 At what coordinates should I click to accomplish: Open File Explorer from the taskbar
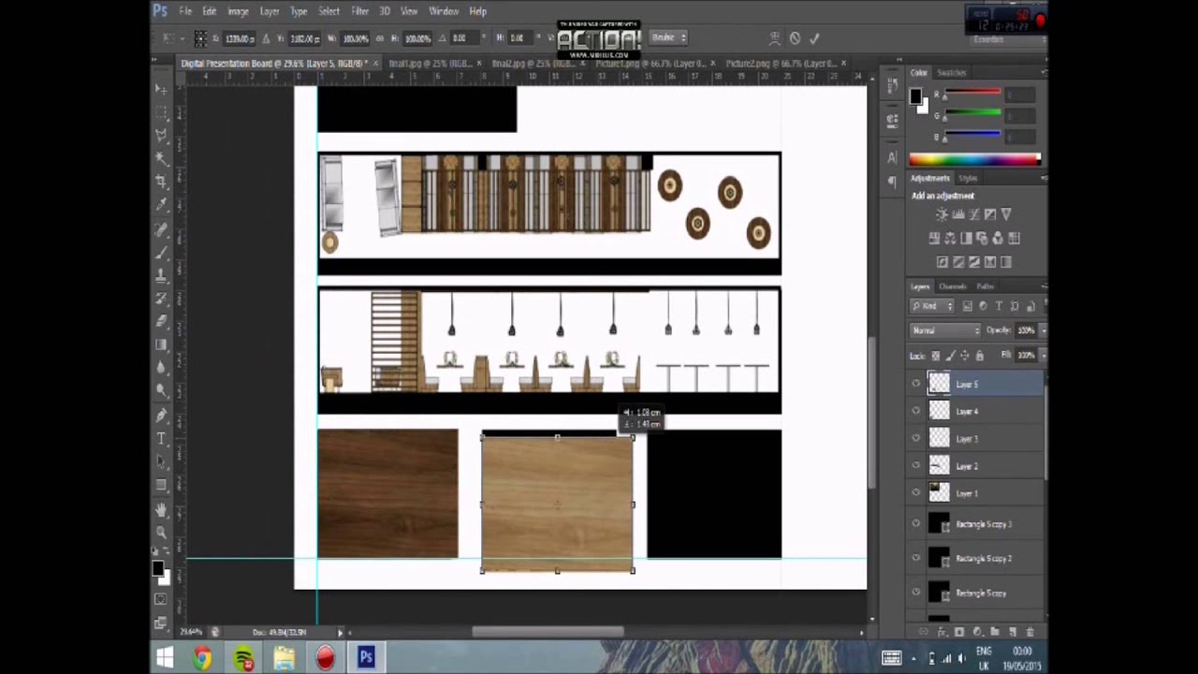(x=285, y=658)
